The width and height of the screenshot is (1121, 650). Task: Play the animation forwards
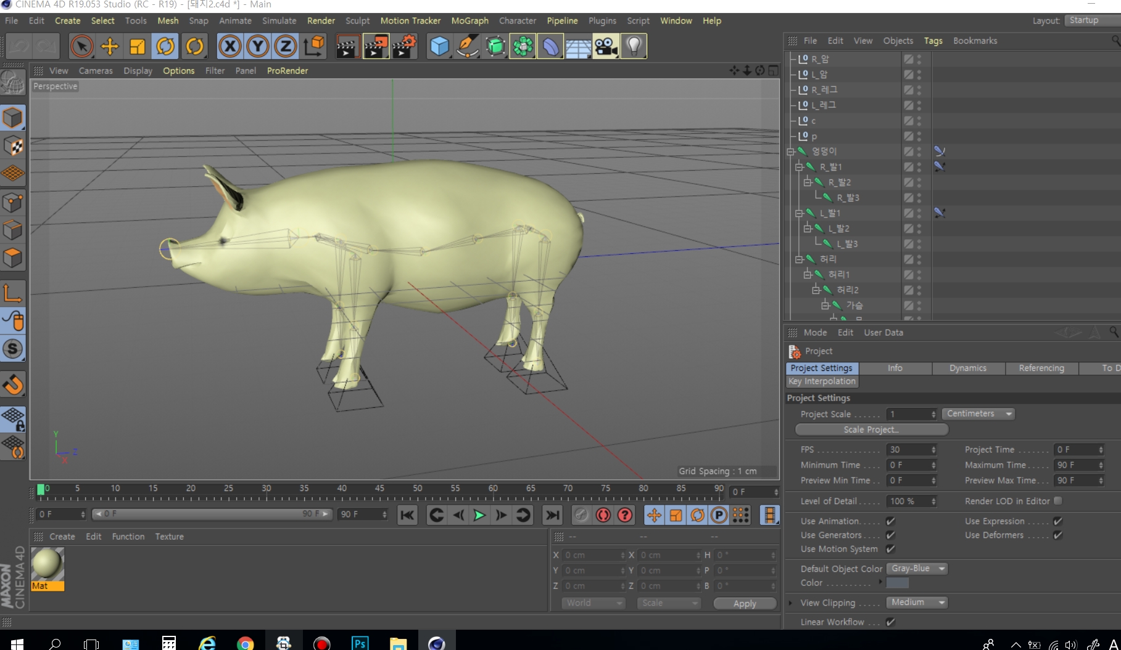[x=479, y=515]
